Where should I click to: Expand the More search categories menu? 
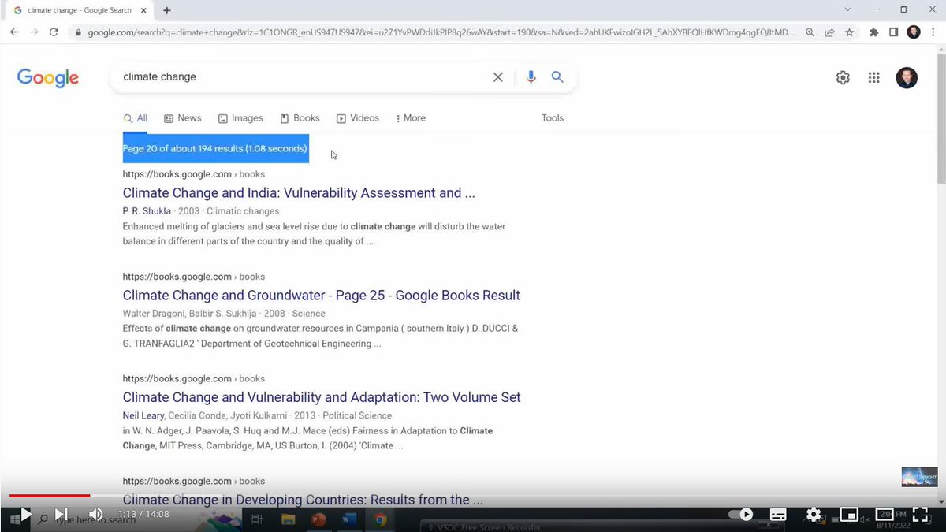411,118
